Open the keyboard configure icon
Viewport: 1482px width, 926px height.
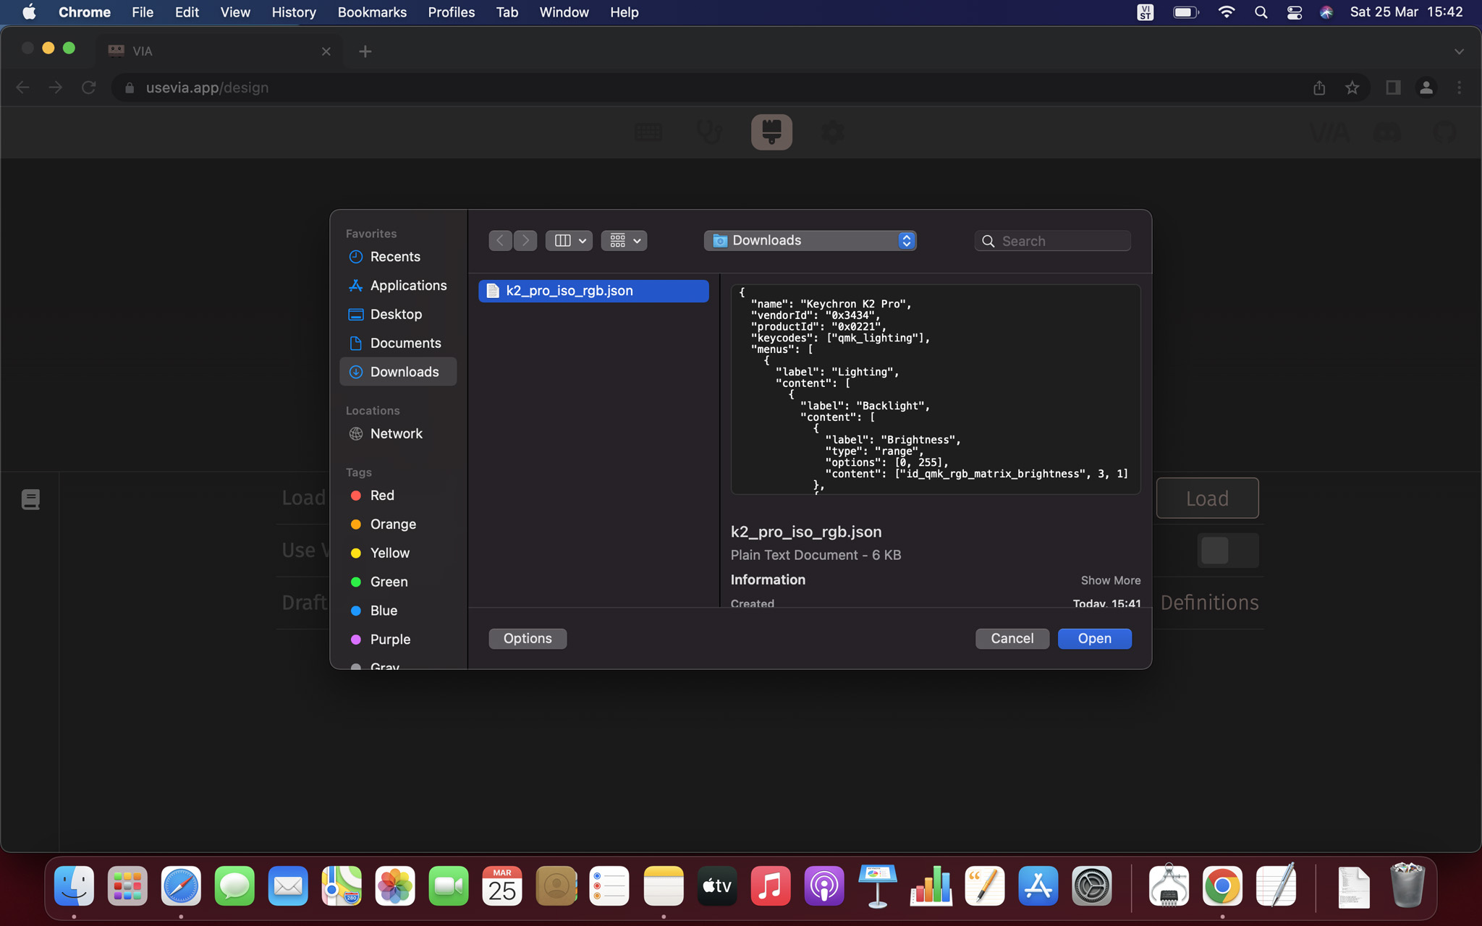[x=648, y=132]
